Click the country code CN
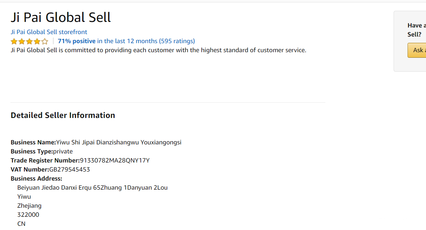426x230 pixels. (x=21, y=224)
